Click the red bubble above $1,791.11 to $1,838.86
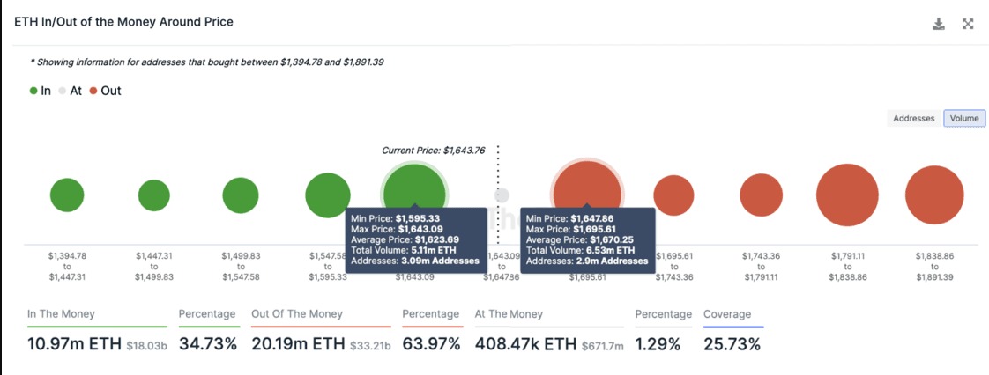Screen dimensions: 989x375 847,195
